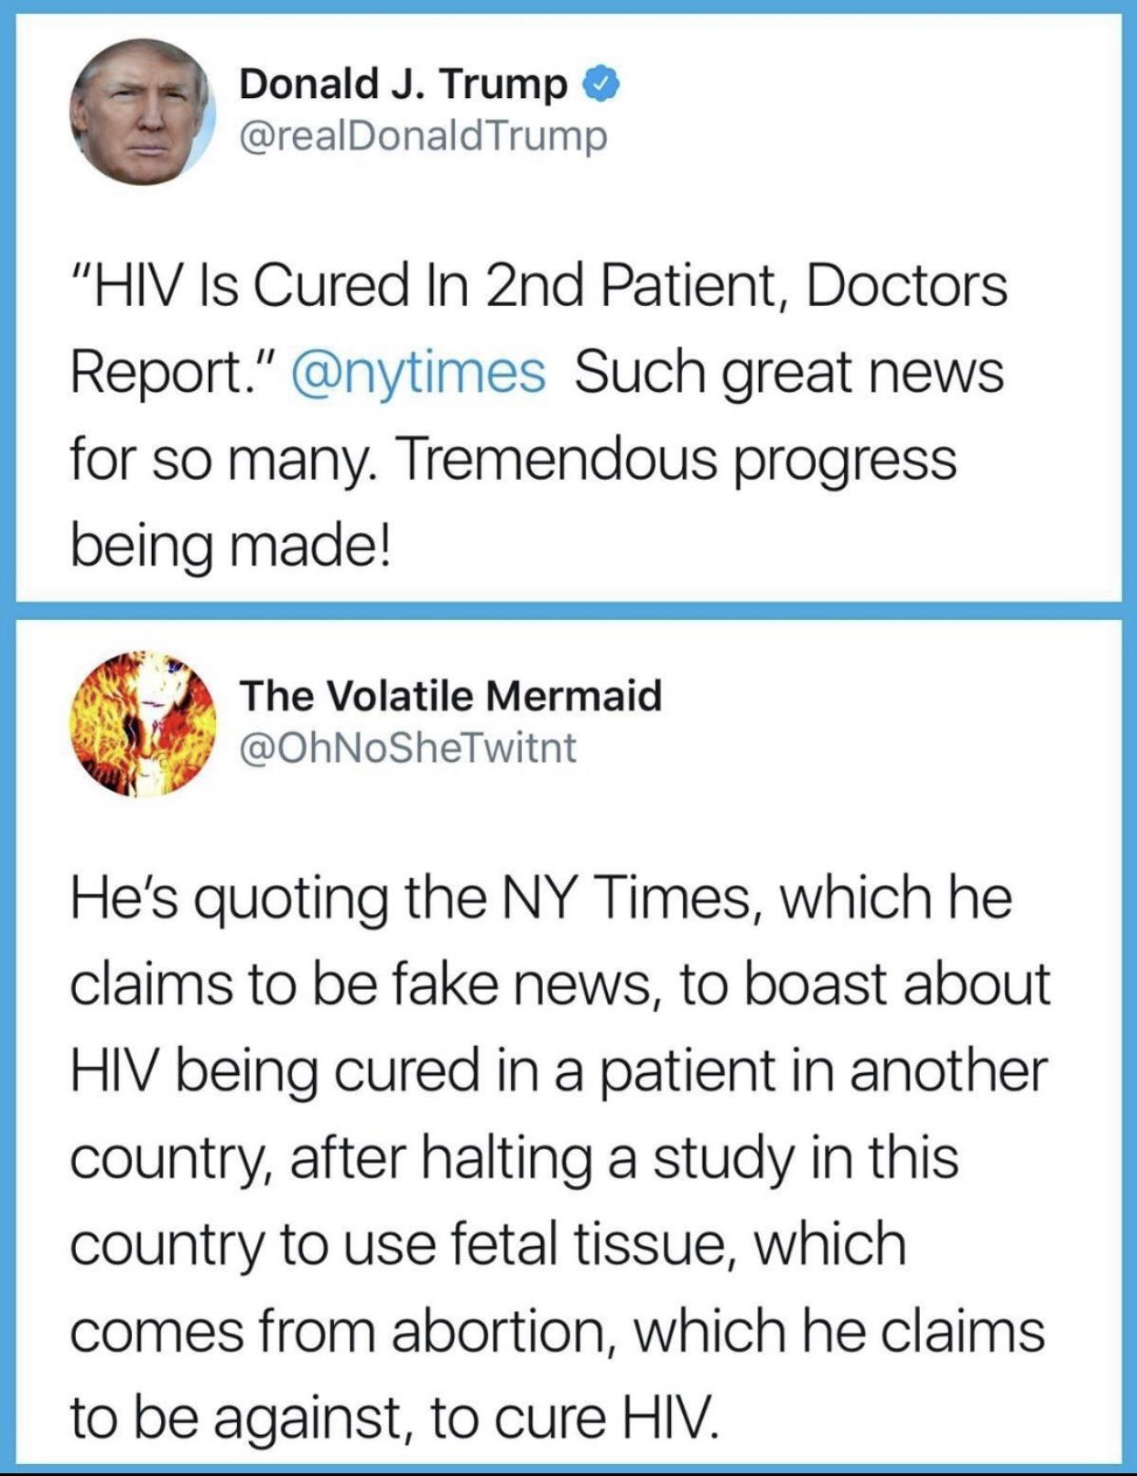This screenshot has width=1137, height=1476.
Task: Click the @realDonaldTrump handle
Action: (422, 136)
